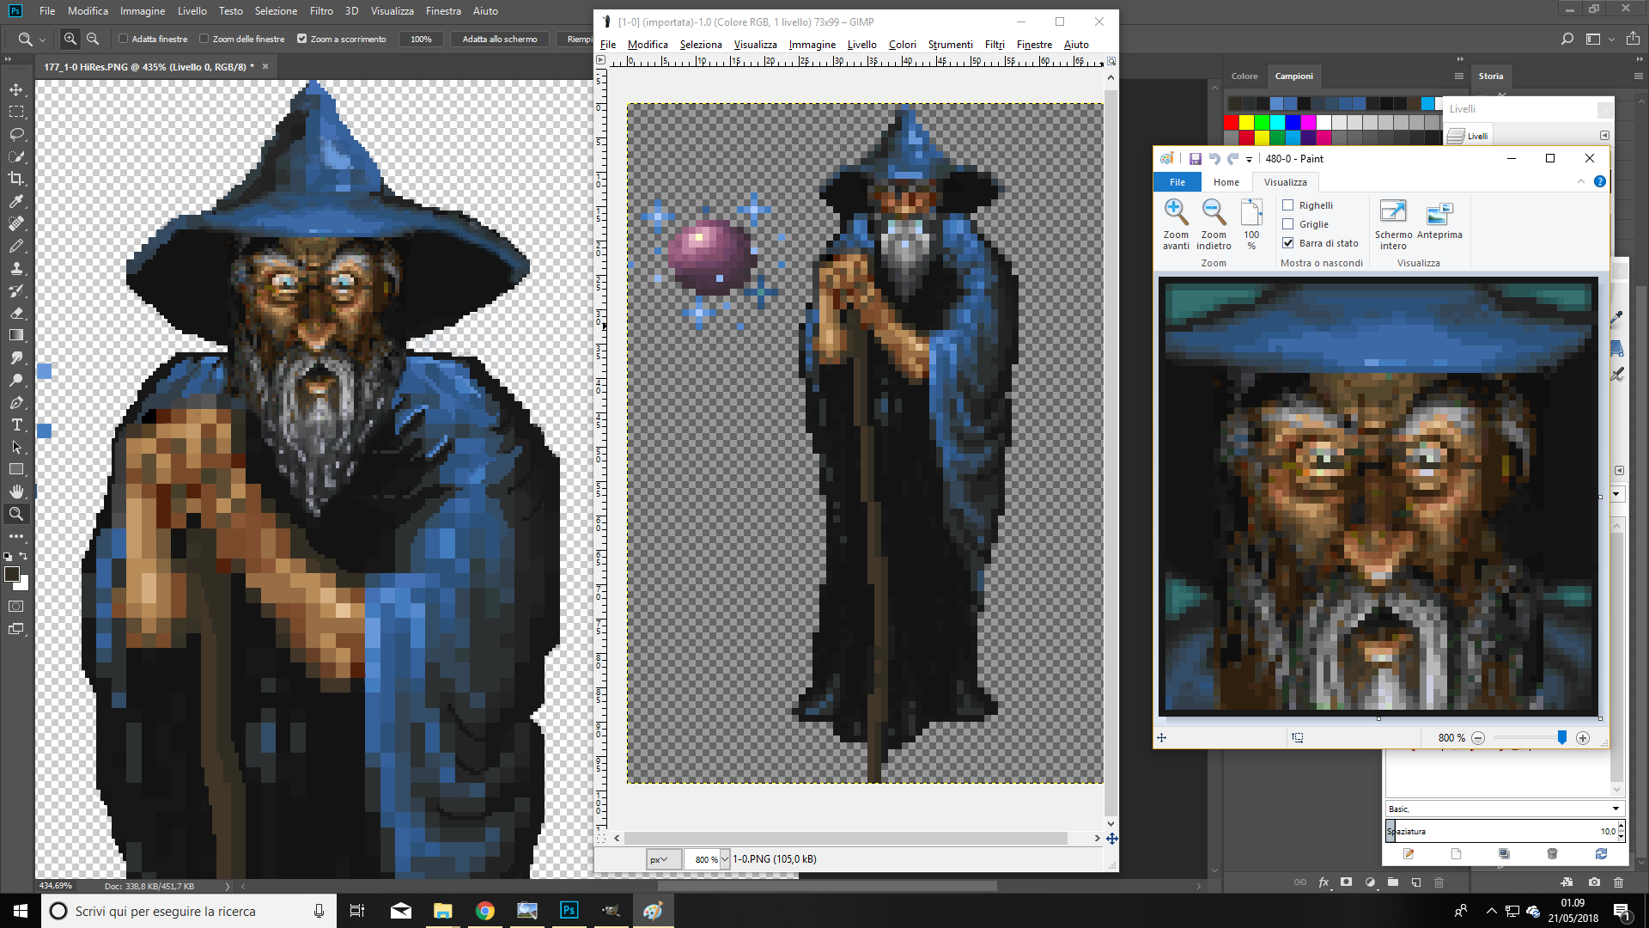Check the Adatta finestre checkbox
This screenshot has height=928, width=1649.
click(124, 39)
